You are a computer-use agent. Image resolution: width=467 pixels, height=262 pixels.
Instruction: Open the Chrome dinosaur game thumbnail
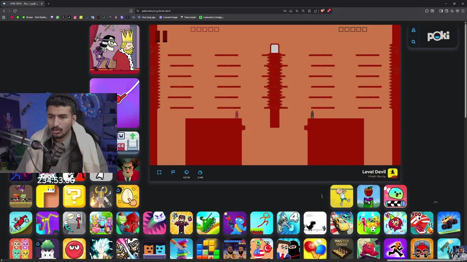315,223
